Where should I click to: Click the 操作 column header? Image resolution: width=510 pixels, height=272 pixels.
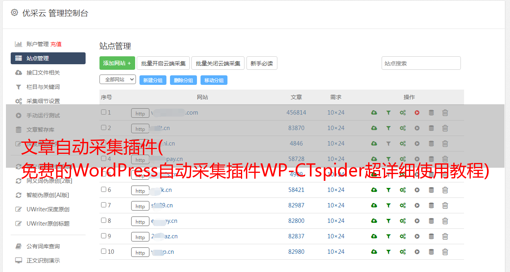[409, 97]
